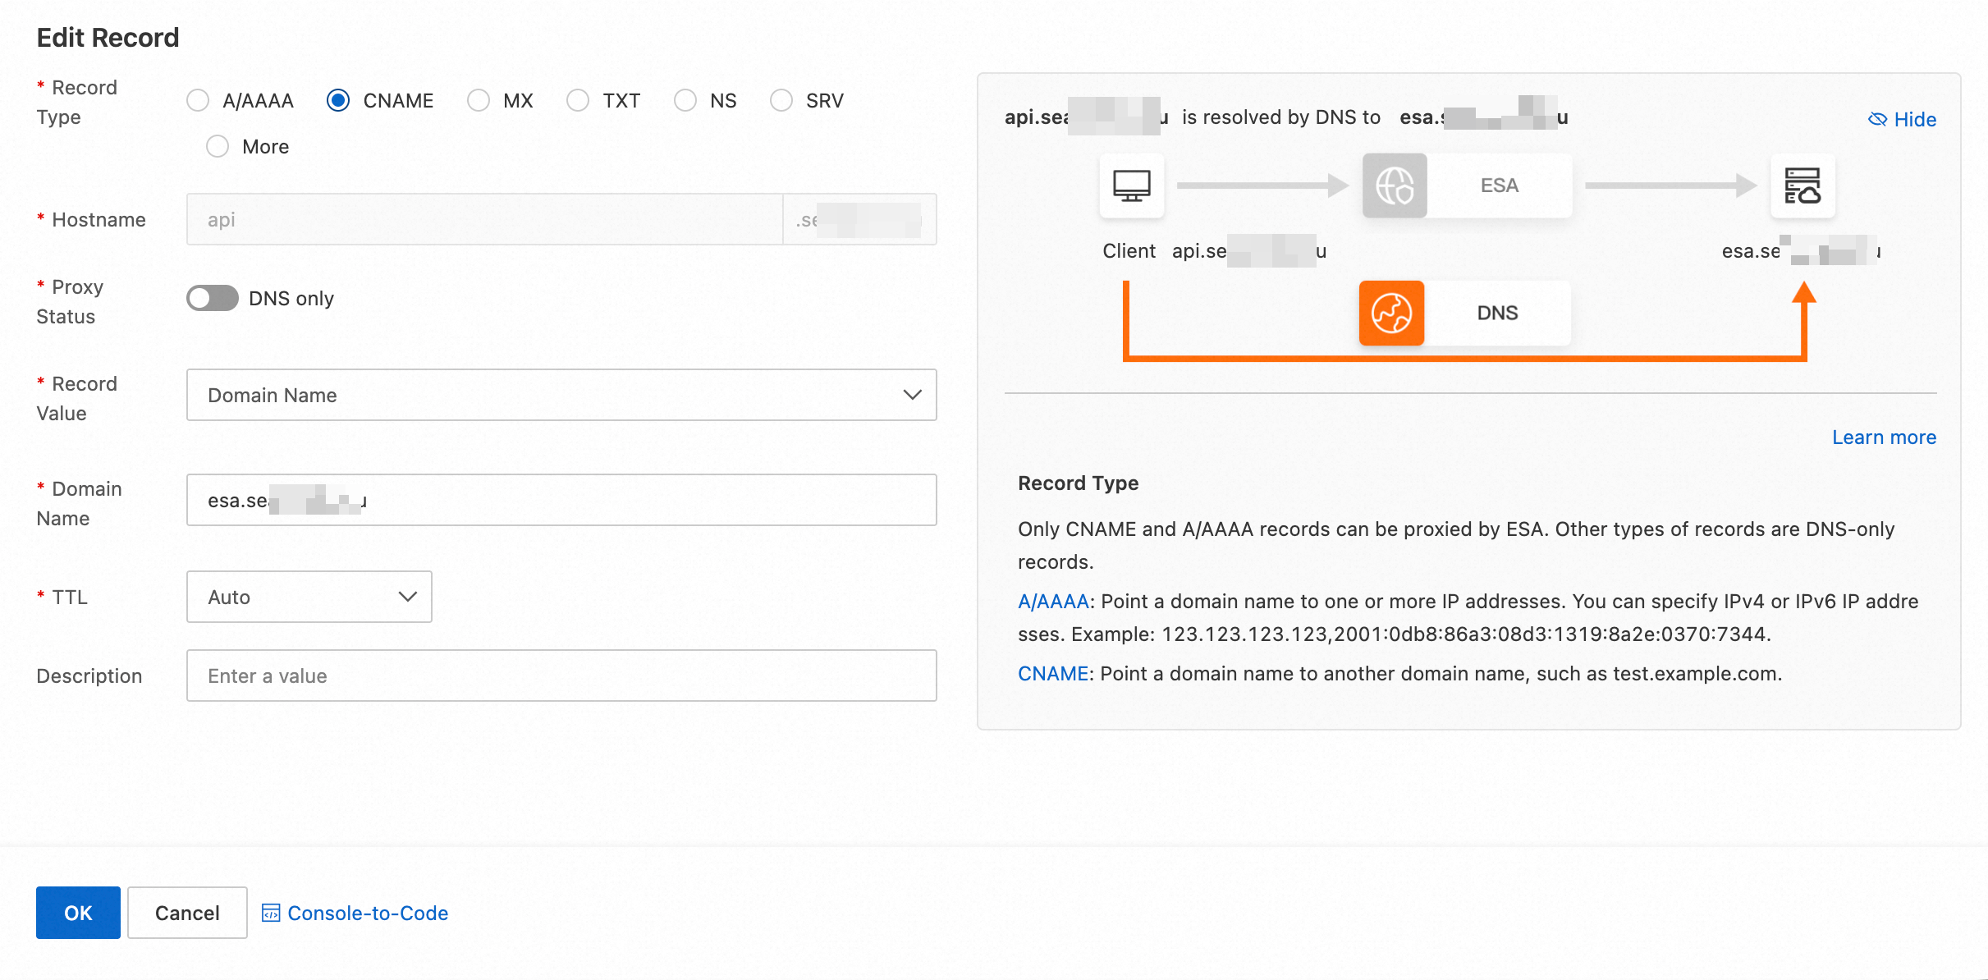Select the MX record type

[x=479, y=101]
